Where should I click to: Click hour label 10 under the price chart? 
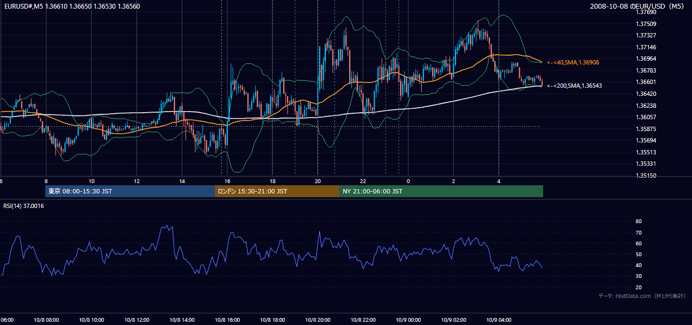click(92, 181)
